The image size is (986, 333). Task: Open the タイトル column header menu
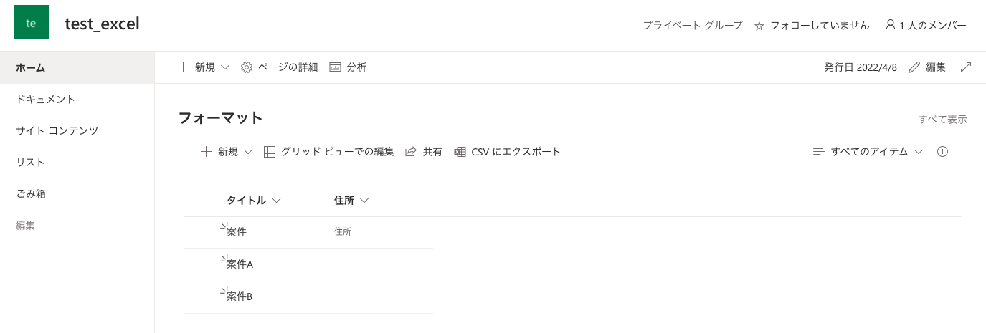tap(253, 201)
